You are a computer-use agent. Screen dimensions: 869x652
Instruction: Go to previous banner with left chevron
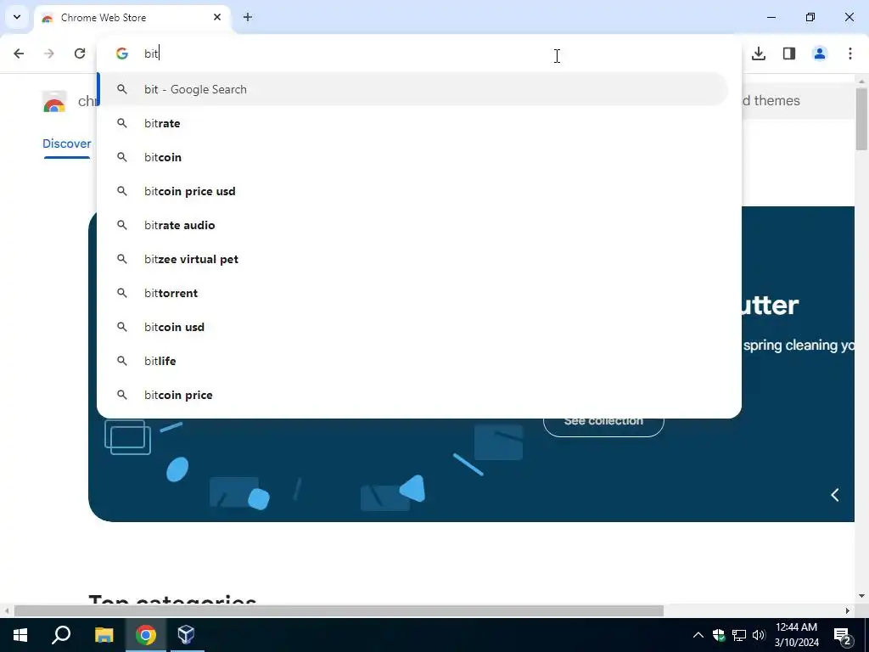(835, 495)
